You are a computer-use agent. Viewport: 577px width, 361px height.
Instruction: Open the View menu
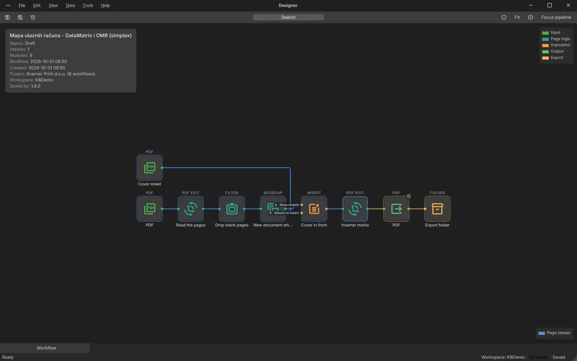coord(53,6)
